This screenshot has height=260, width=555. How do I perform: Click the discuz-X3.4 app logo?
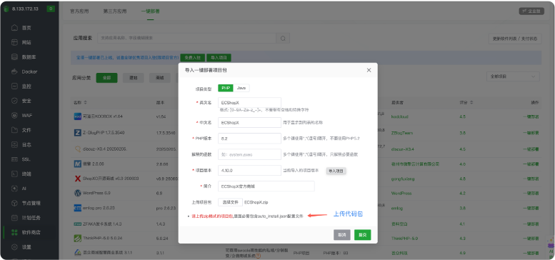(78, 149)
